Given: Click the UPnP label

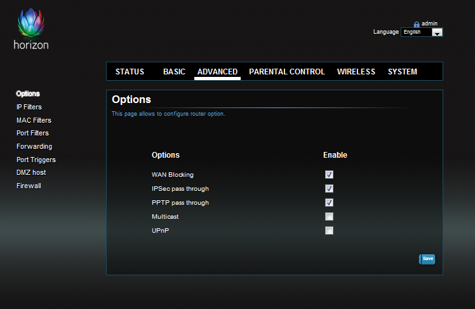Looking at the screenshot, I should [x=160, y=230].
